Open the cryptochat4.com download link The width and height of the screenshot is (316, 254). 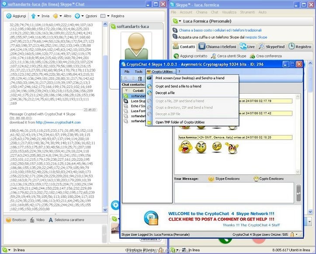coord(58,122)
